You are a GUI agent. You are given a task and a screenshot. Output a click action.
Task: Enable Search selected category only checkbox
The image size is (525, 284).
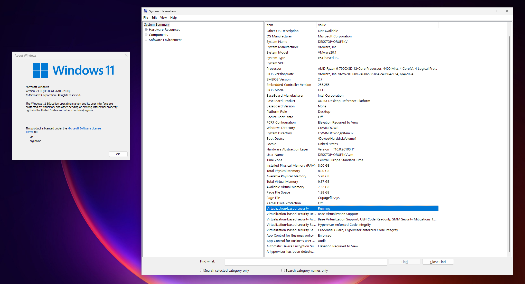(x=202, y=270)
